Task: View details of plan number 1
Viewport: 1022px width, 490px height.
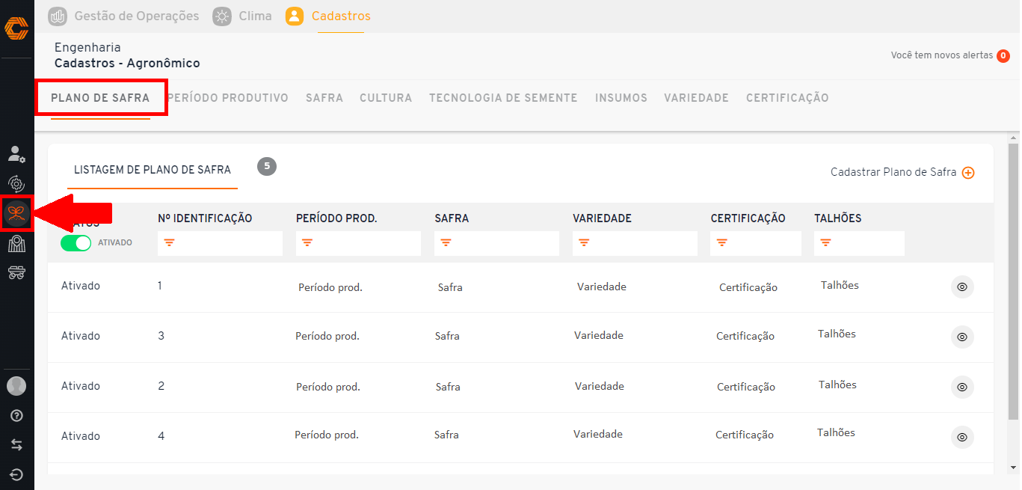Action: [962, 287]
